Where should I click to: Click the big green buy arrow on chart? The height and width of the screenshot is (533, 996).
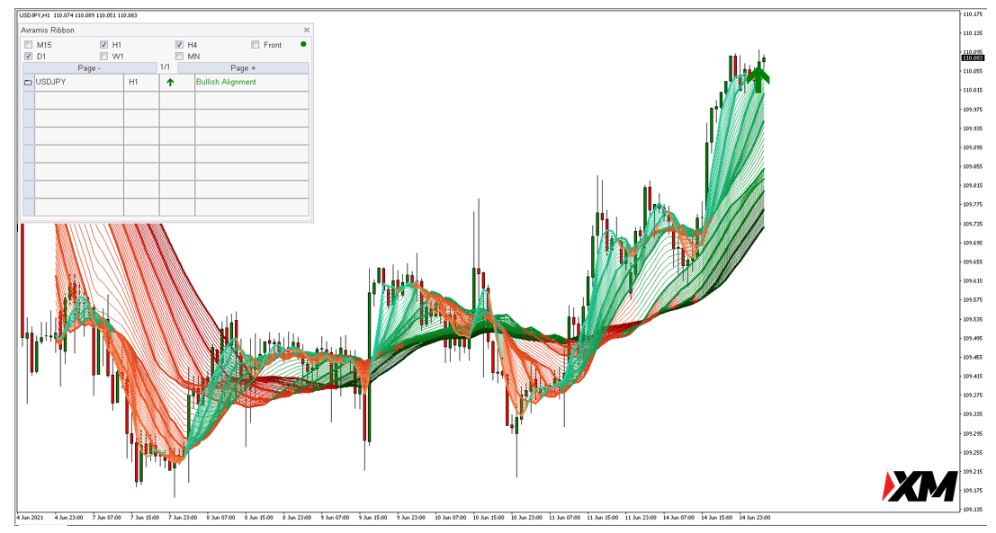click(x=758, y=78)
